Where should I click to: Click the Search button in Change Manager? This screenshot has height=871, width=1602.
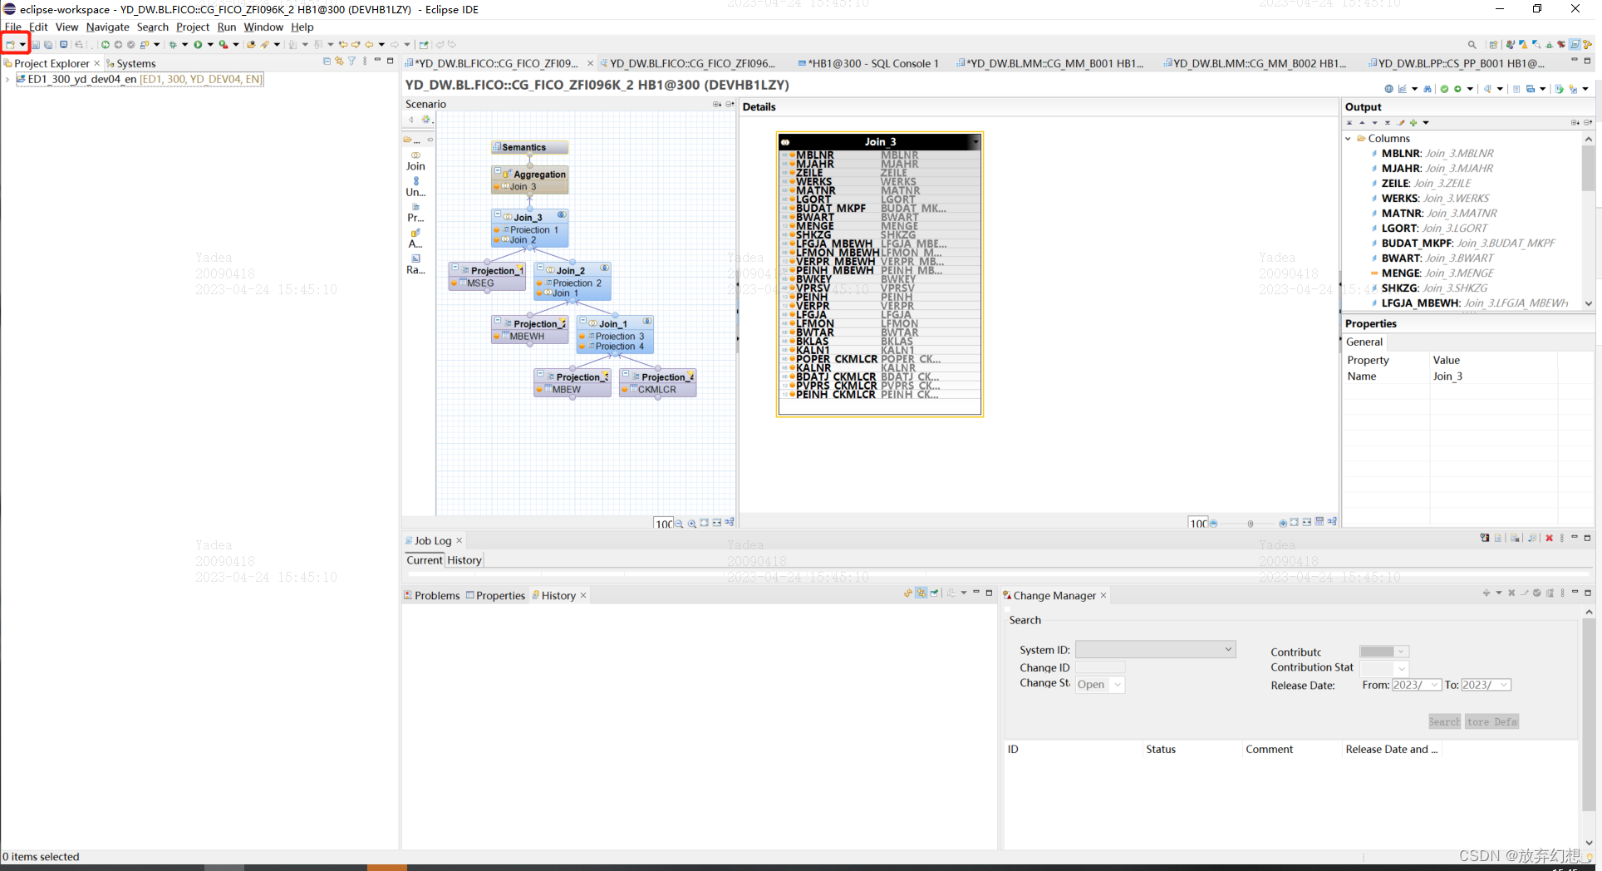(x=1444, y=721)
